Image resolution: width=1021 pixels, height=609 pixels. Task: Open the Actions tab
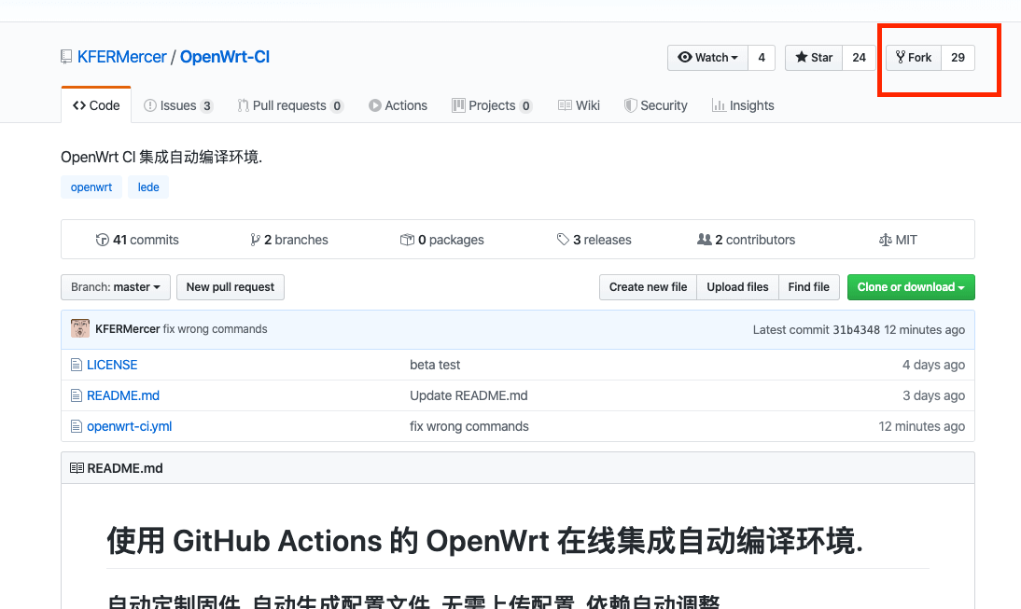tap(398, 105)
